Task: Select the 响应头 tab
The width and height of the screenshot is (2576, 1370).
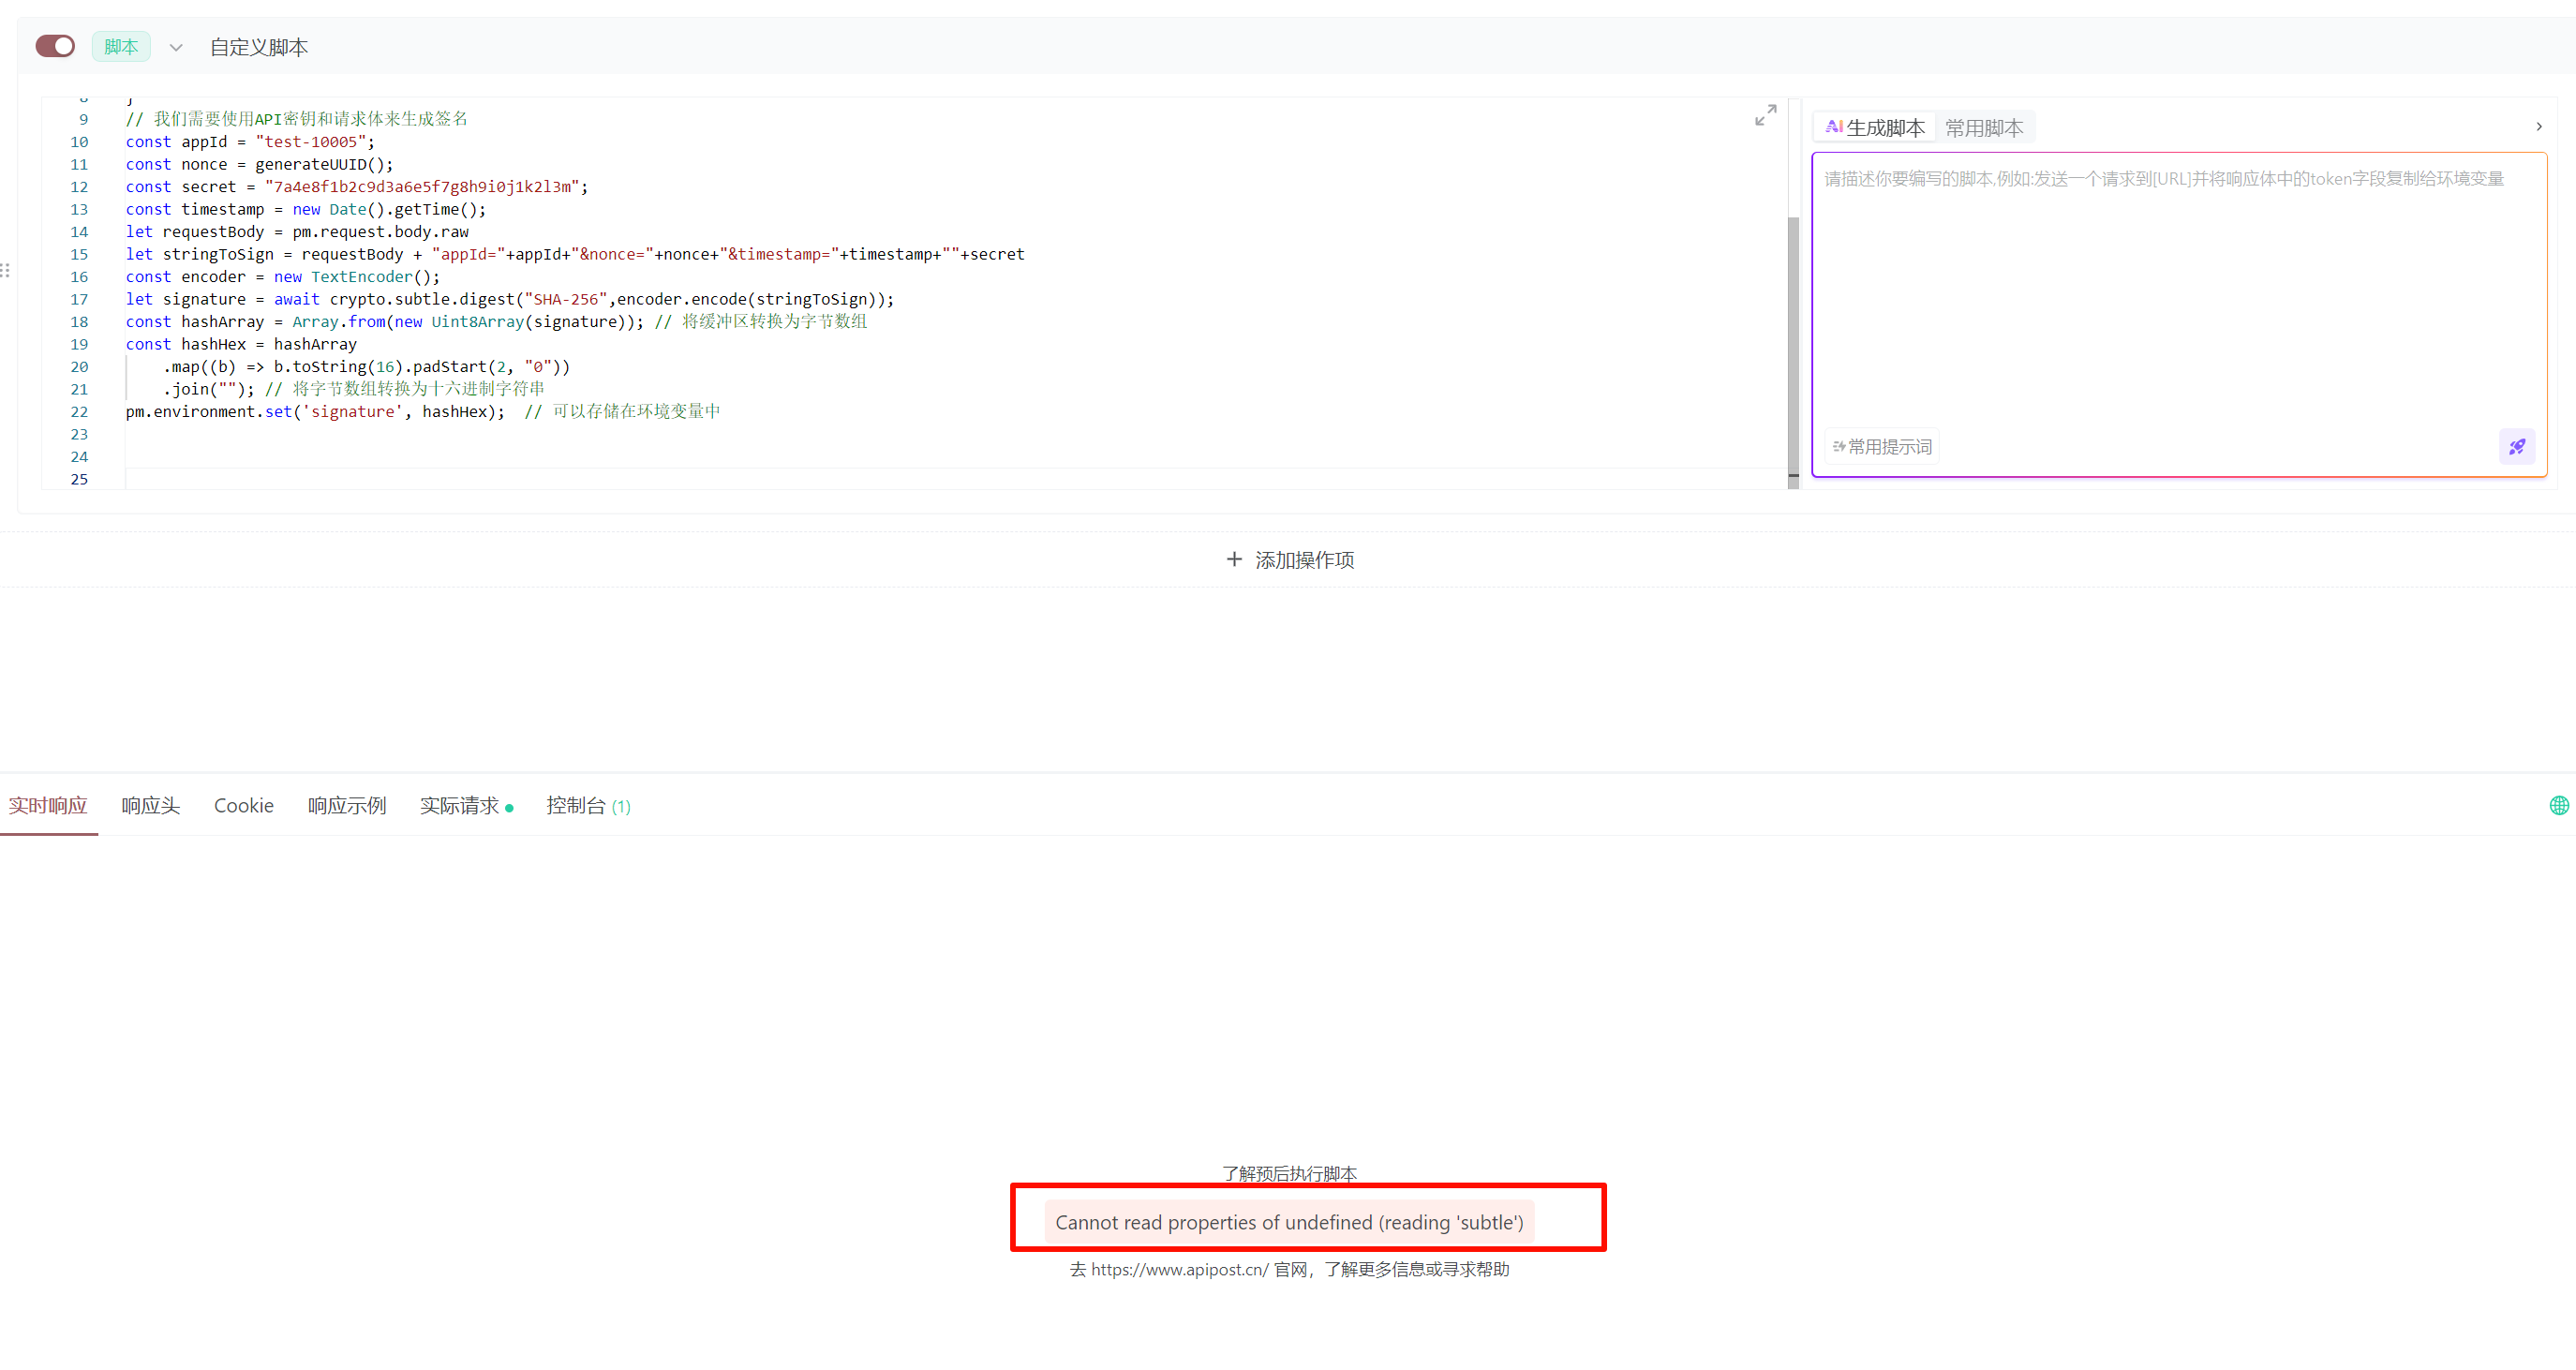Action: click(x=151, y=805)
